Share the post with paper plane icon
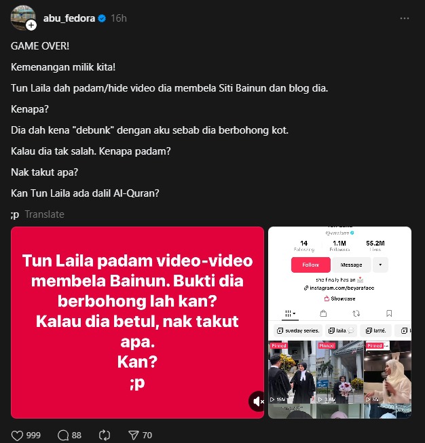The height and width of the screenshot is (443, 425). 134,436
